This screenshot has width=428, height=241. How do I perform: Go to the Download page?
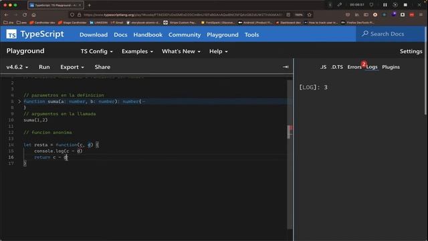pyautogui.click(x=94, y=35)
